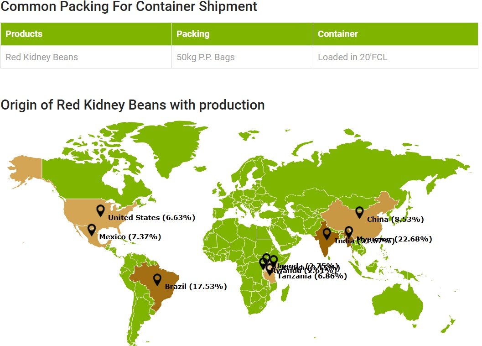
Task: Click the China (8.53%) label
Action: click(x=395, y=220)
